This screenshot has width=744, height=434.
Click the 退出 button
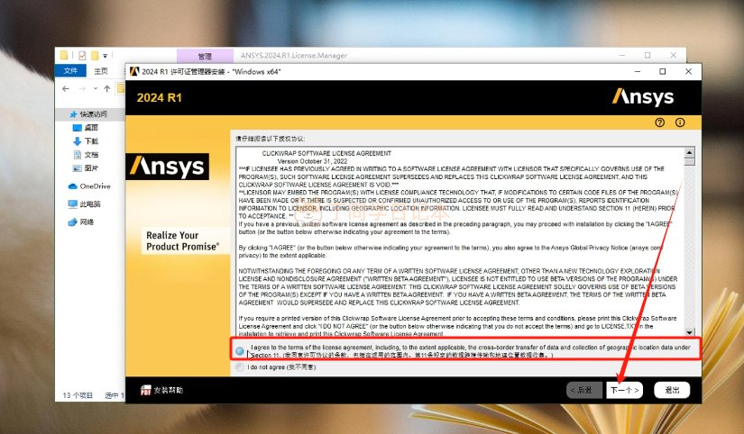coord(672,390)
